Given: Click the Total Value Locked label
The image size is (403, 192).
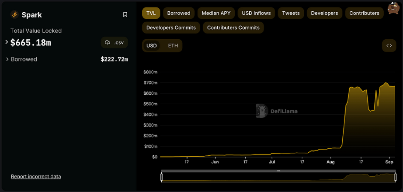Looking at the screenshot, I should click(x=36, y=31).
